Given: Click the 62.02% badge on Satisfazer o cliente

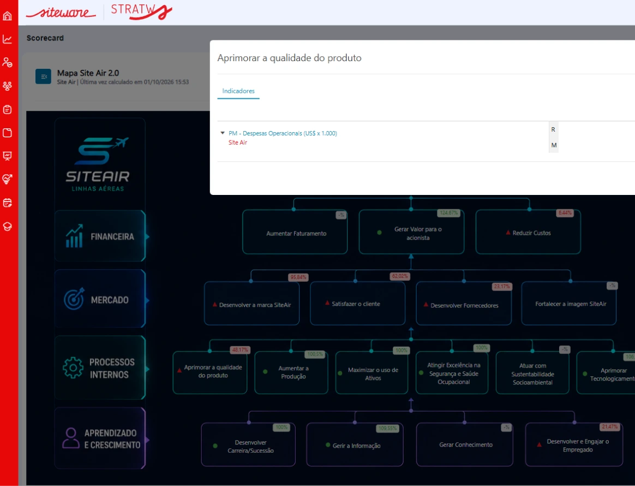Looking at the screenshot, I should tap(400, 276).
